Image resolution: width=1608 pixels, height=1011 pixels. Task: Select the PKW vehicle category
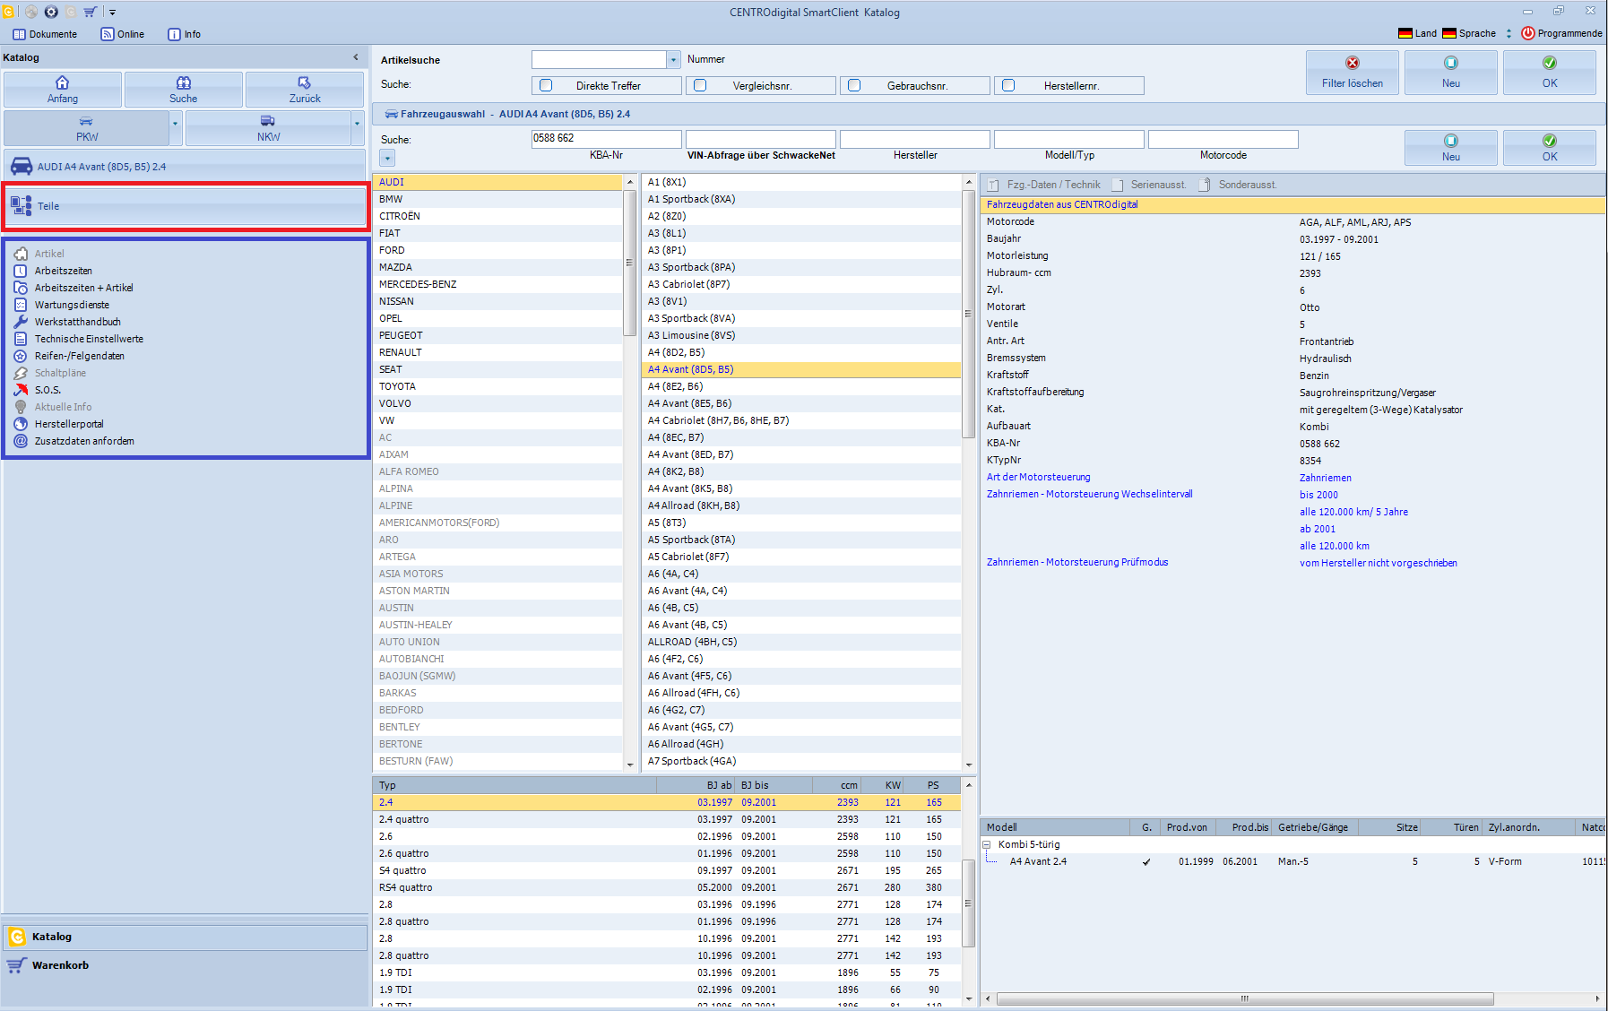tap(86, 128)
